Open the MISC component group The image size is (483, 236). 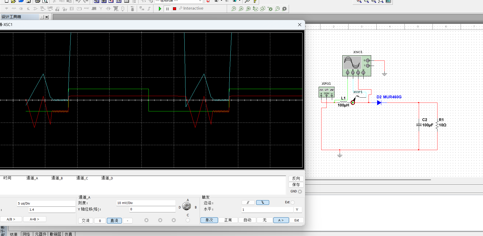pyautogui.click(x=87, y=9)
